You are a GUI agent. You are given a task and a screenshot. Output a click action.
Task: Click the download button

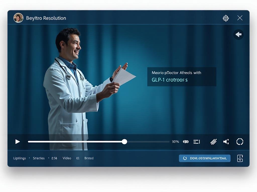(205, 158)
